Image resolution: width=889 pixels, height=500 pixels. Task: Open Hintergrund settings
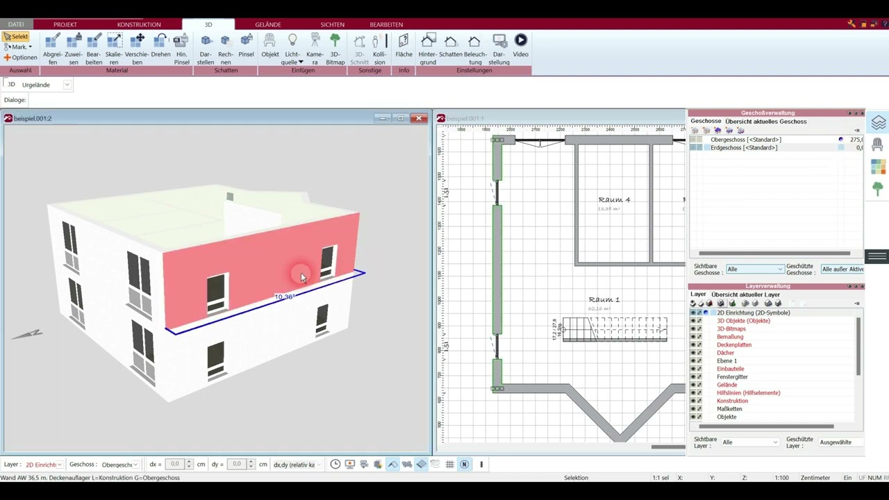[428, 49]
